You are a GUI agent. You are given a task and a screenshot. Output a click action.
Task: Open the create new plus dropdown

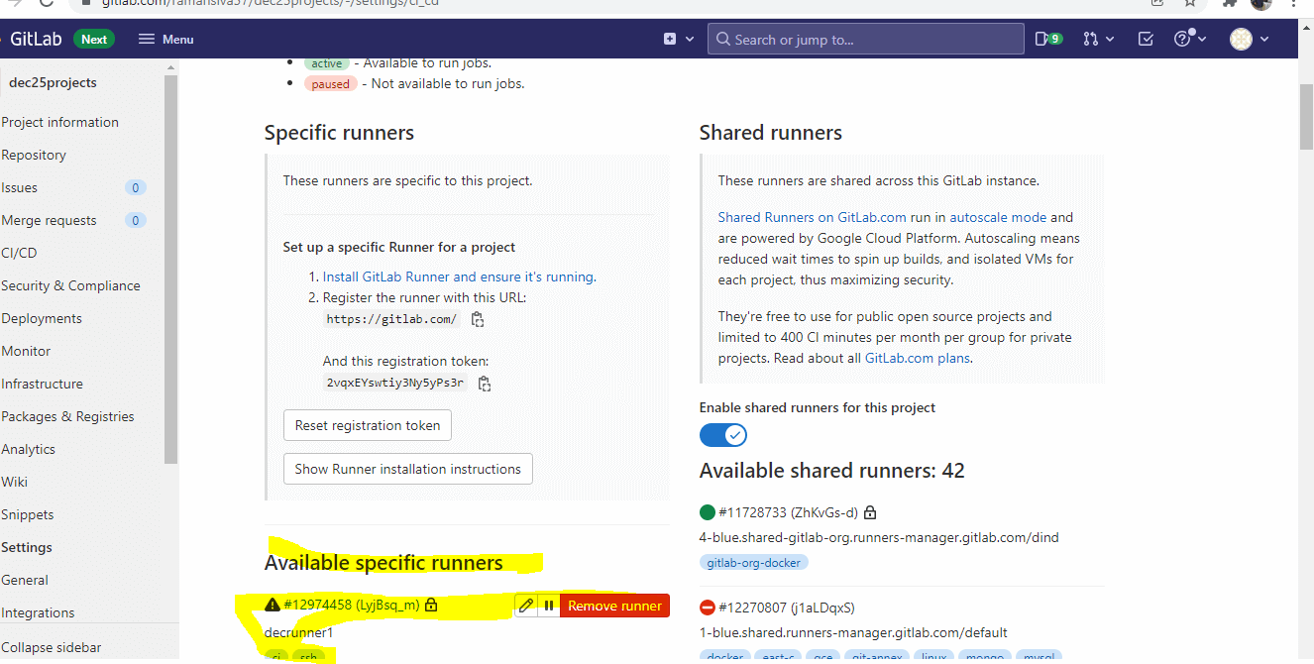[x=677, y=40]
